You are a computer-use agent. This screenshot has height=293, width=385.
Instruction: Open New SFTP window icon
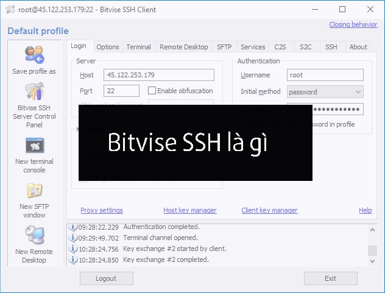pos(34,191)
